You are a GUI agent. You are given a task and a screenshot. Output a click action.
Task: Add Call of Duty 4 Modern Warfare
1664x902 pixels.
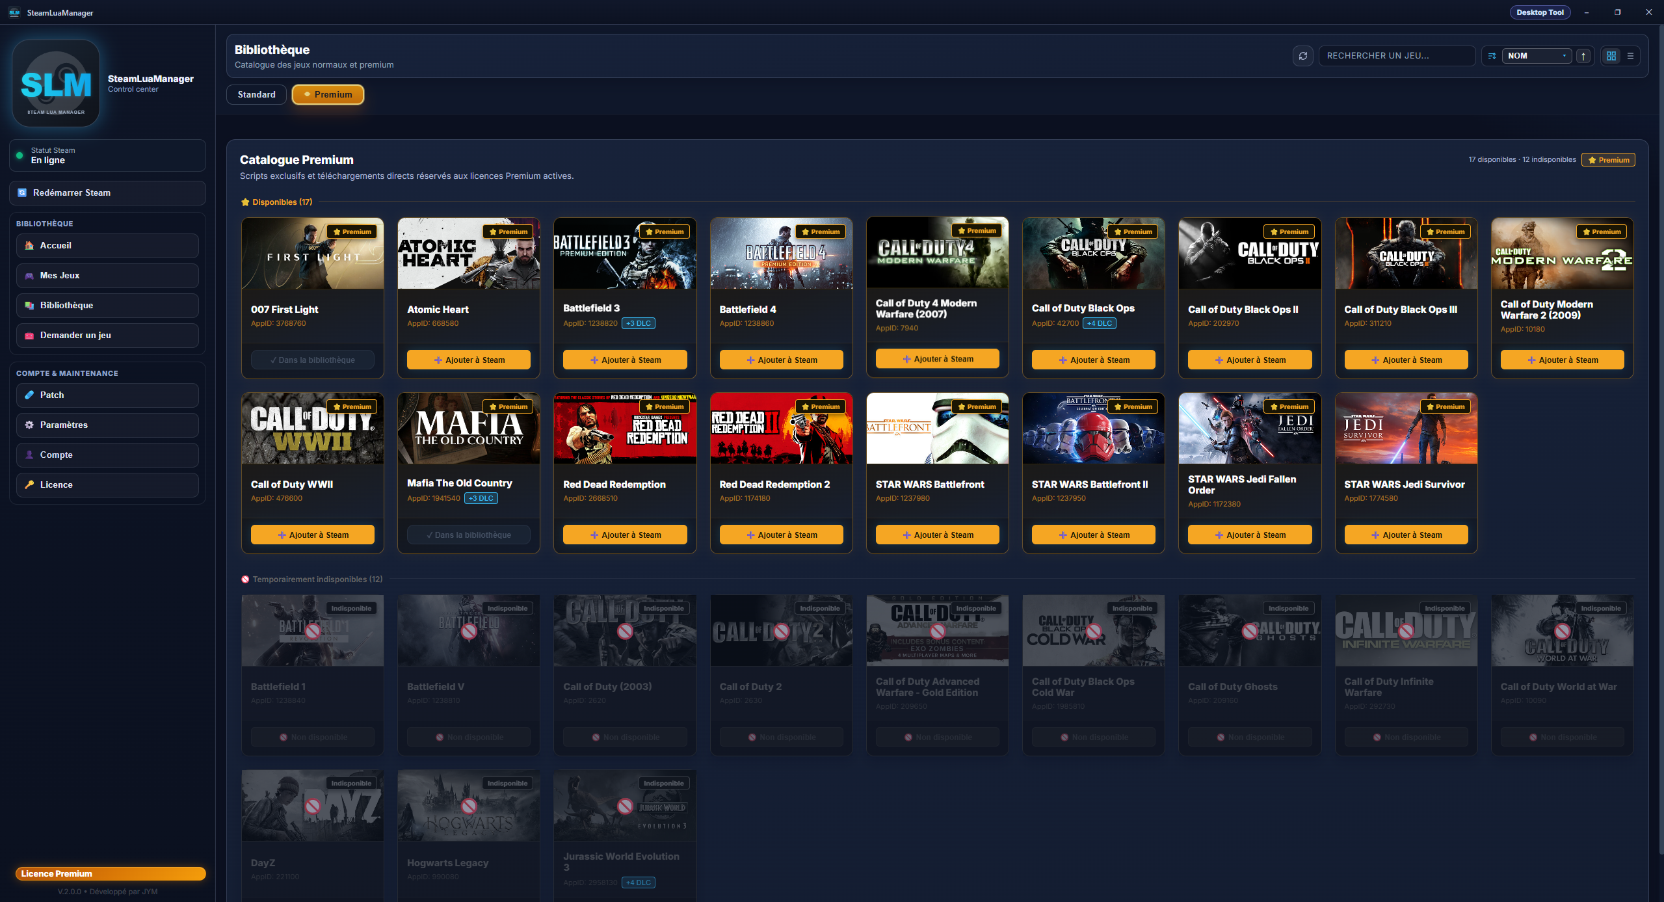click(x=937, y=359)
